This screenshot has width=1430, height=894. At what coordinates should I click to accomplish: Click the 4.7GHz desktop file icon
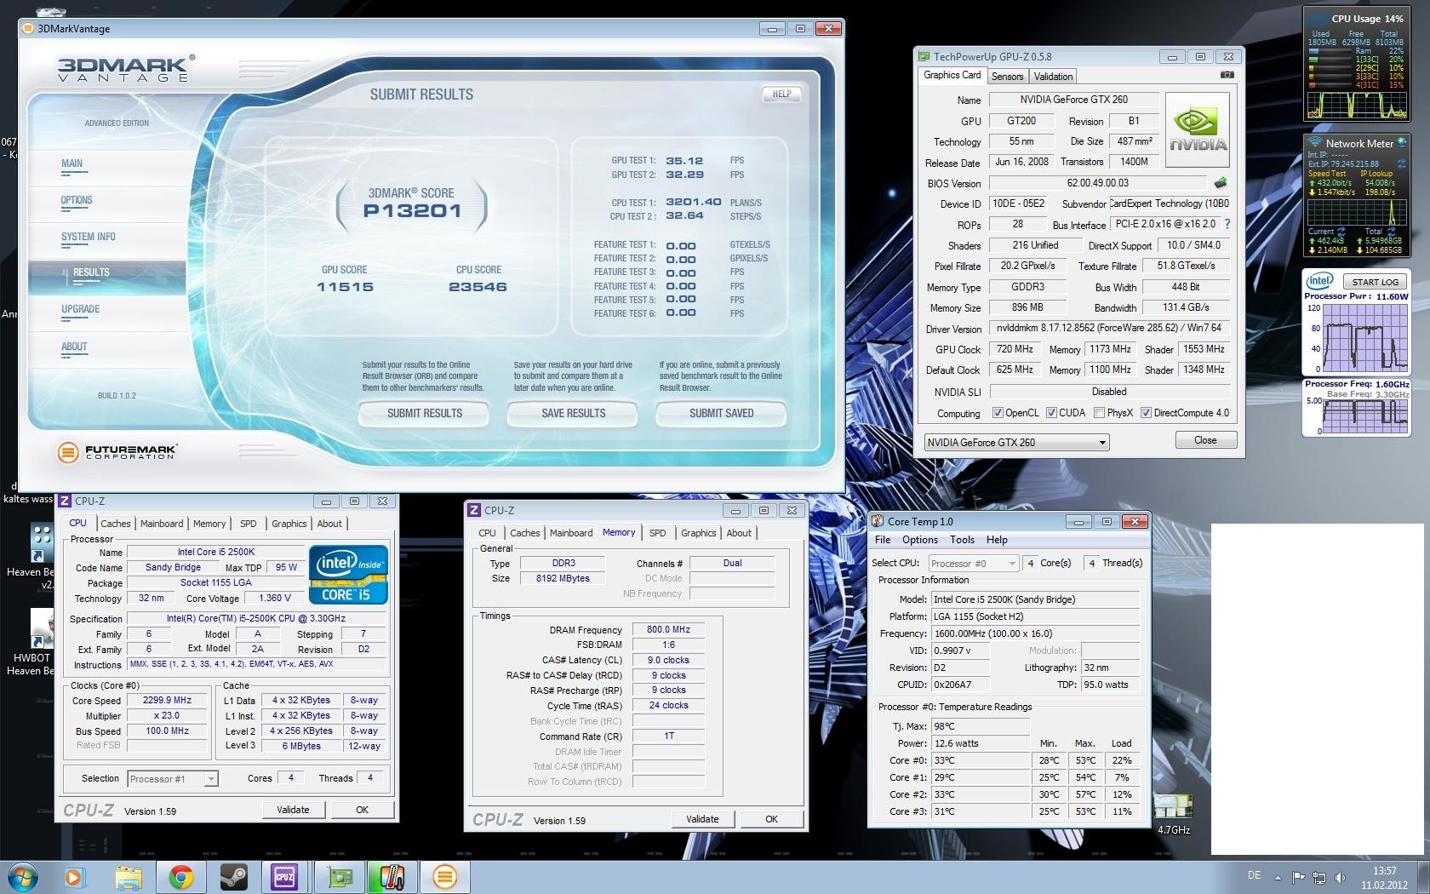1173,813
